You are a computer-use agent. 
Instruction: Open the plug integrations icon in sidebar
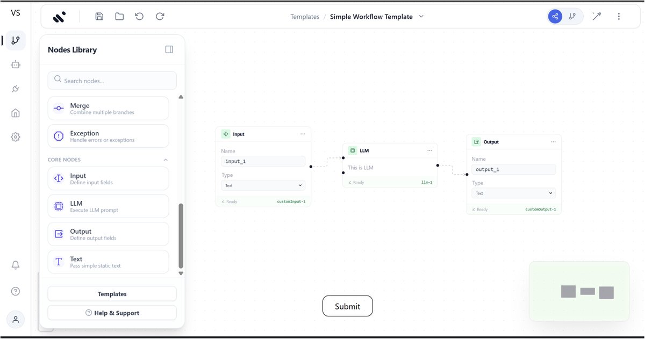(x=16, y=89)
